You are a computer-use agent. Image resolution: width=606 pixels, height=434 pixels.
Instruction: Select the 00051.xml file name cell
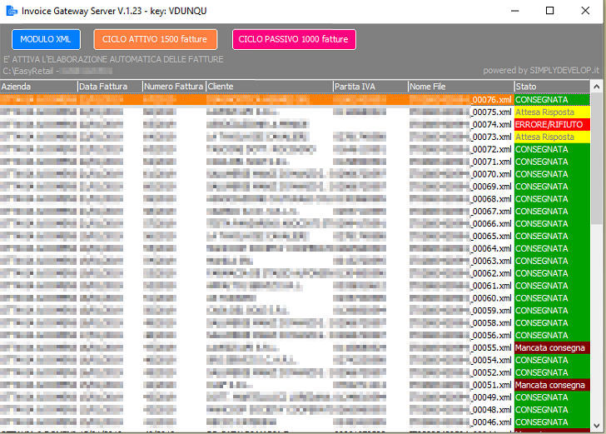(x=491, y=385)
